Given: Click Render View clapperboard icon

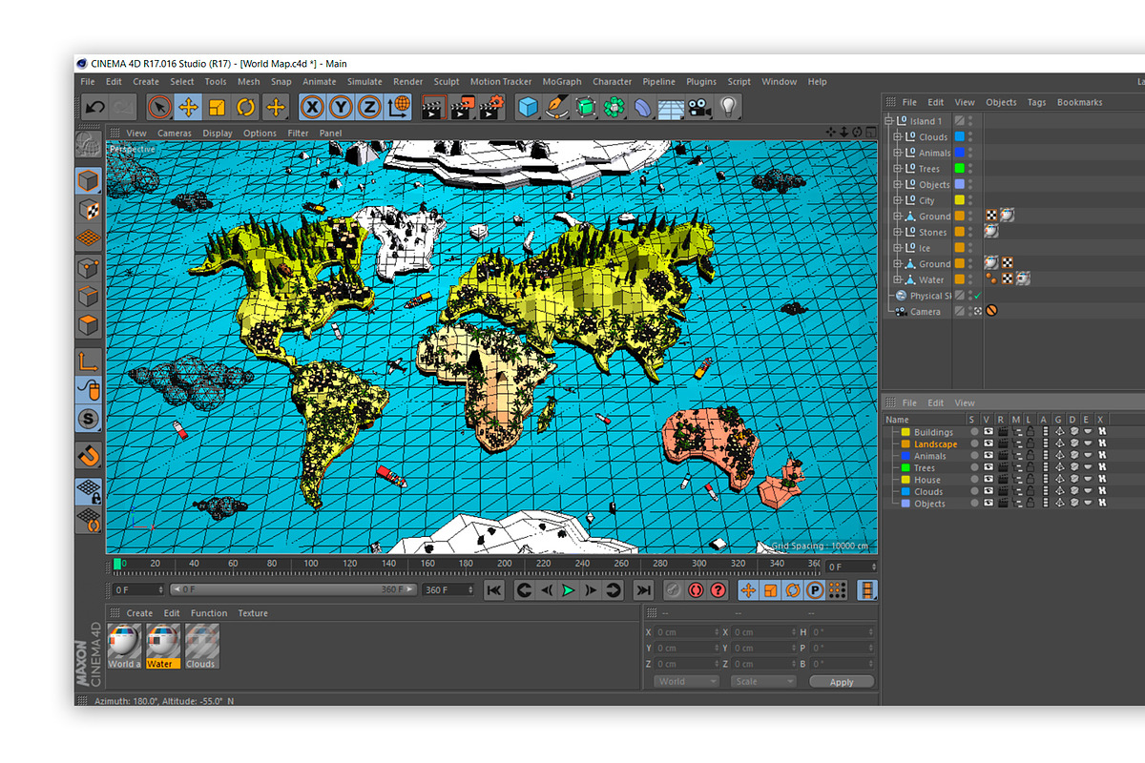Looking at the screenshot, I should (x=433, y=107).
